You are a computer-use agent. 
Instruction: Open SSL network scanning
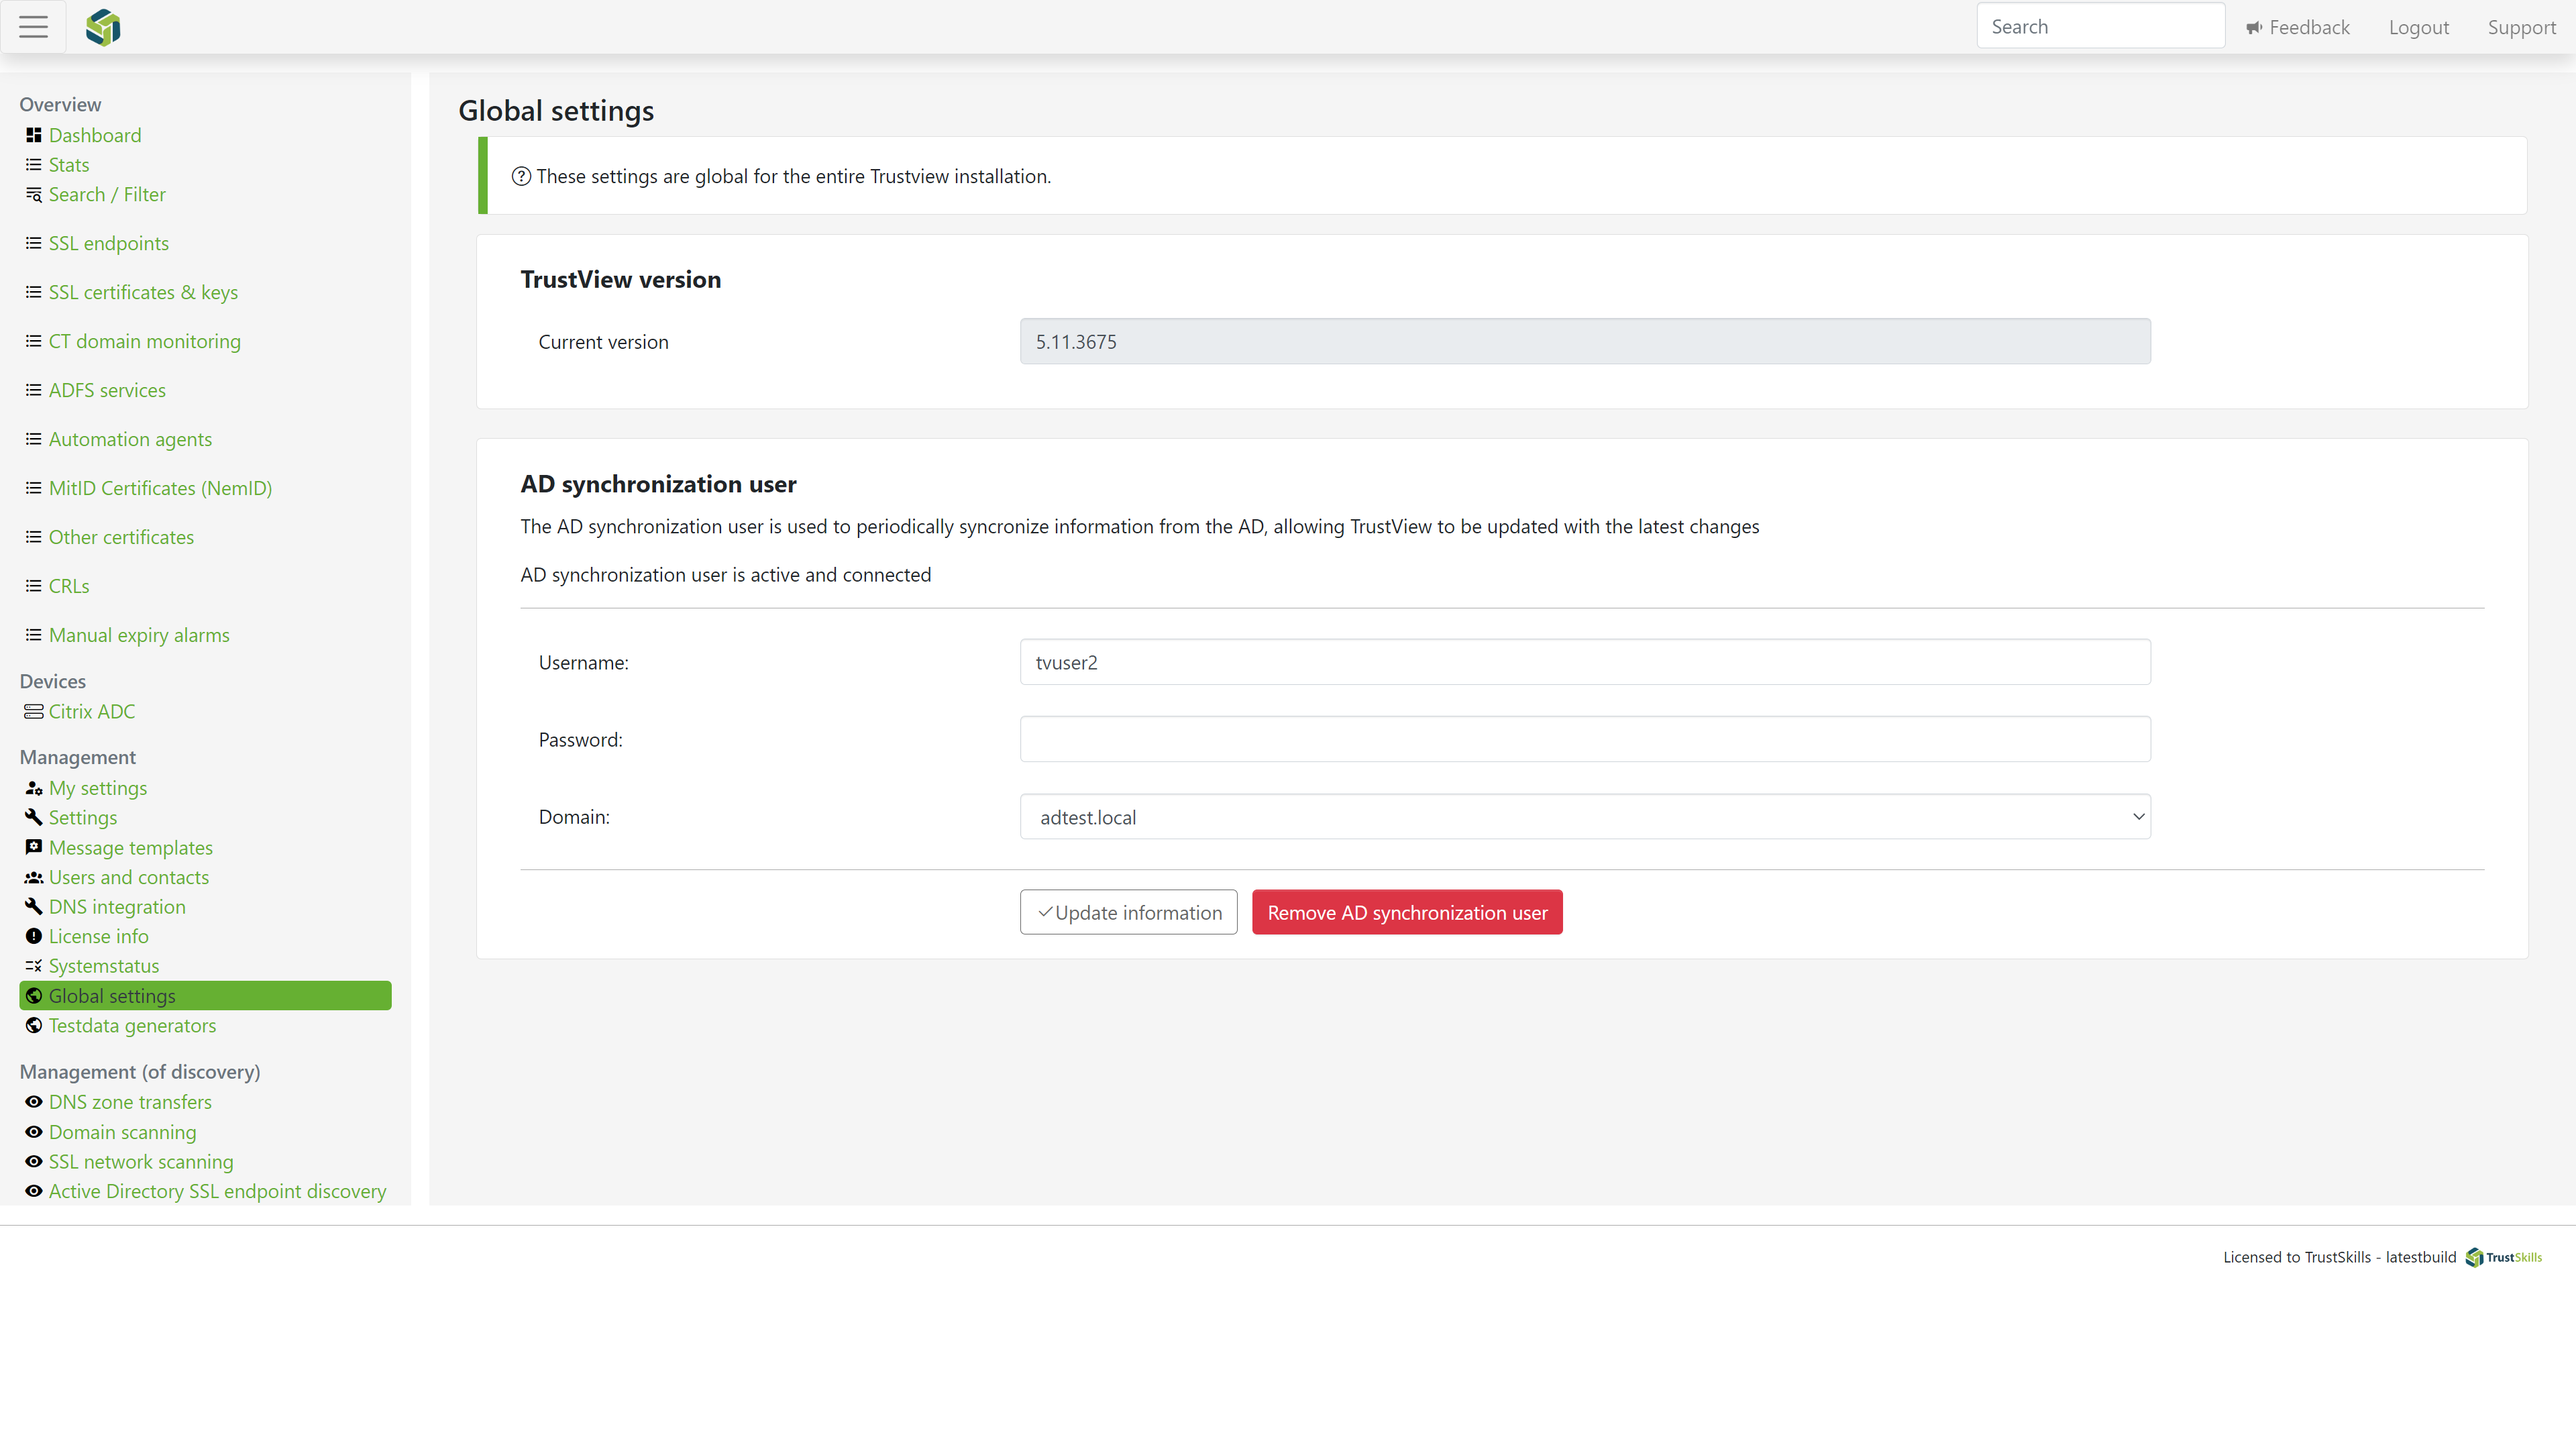(x=141, y=1162)
